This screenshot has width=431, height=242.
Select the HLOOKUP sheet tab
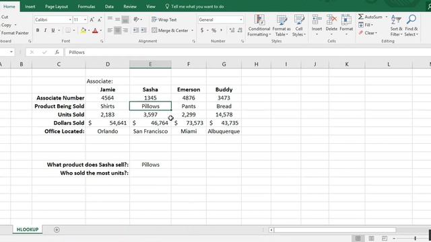(28, 229)
